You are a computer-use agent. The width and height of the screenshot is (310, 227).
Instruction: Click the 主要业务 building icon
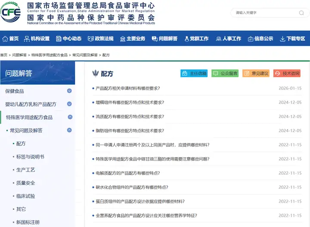(123, 39)
